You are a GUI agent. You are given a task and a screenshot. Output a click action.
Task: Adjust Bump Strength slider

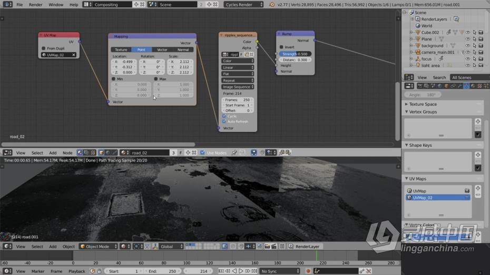click(x=295, y=54)
